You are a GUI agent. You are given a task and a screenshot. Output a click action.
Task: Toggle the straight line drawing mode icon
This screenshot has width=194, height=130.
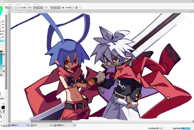80,8
